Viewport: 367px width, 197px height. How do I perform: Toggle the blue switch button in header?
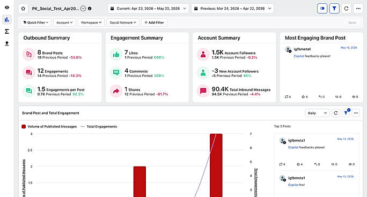[x=322, y=9]
